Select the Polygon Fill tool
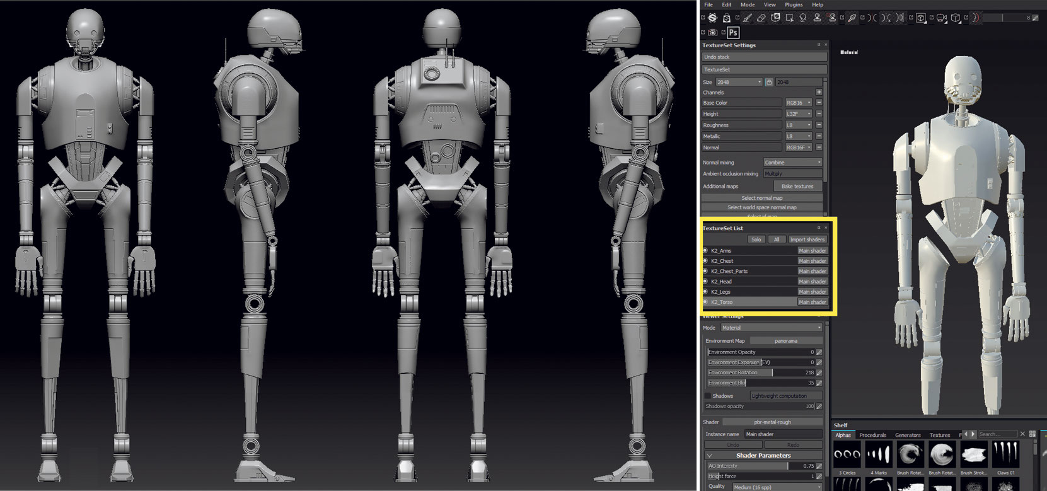The image size is (1047, 491). pyautogui.click(x=789, y=18)
